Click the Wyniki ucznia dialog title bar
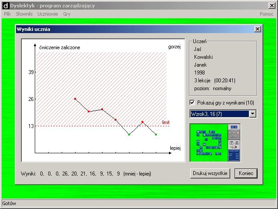This screenshot has height=209, width=278. [130, 29]
